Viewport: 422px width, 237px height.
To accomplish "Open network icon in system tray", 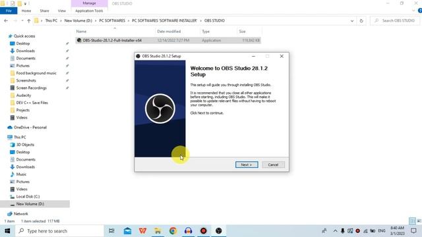I will coord(365,231).
